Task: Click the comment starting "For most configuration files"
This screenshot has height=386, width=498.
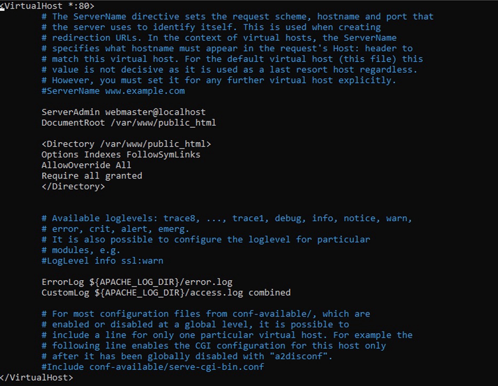Action: click(206, 314)
